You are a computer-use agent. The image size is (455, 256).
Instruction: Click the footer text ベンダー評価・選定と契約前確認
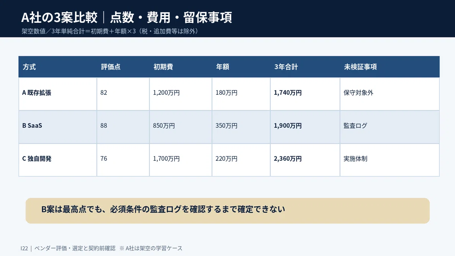pyautogui.click(x=75, y=248)
